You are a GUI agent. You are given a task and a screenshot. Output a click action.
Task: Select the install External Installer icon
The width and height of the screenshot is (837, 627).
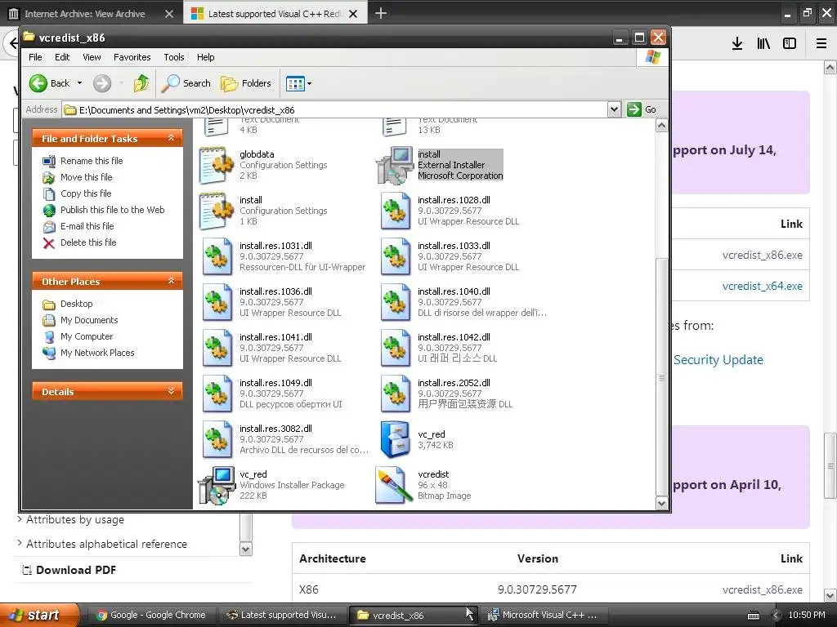395,165
